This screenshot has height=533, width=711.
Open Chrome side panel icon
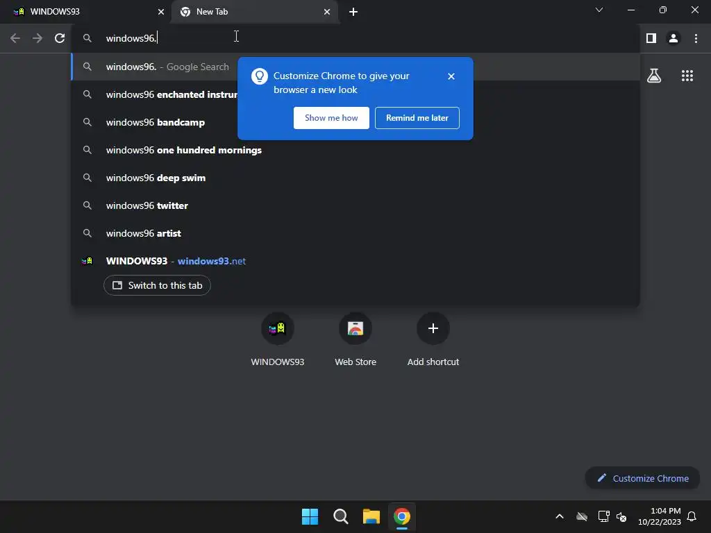651,38
